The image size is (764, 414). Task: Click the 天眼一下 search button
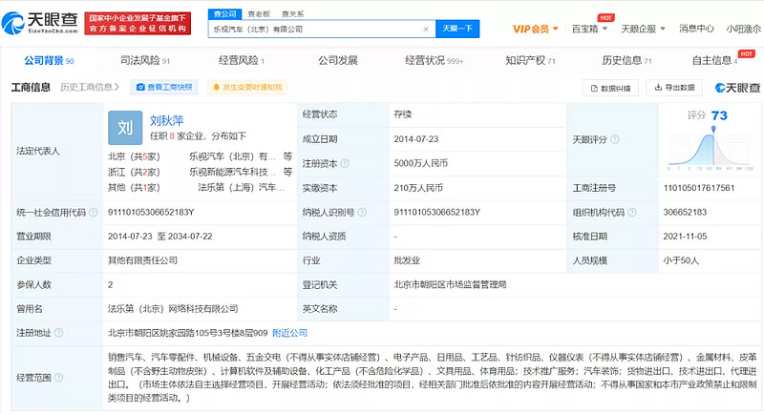pos(457,29)
